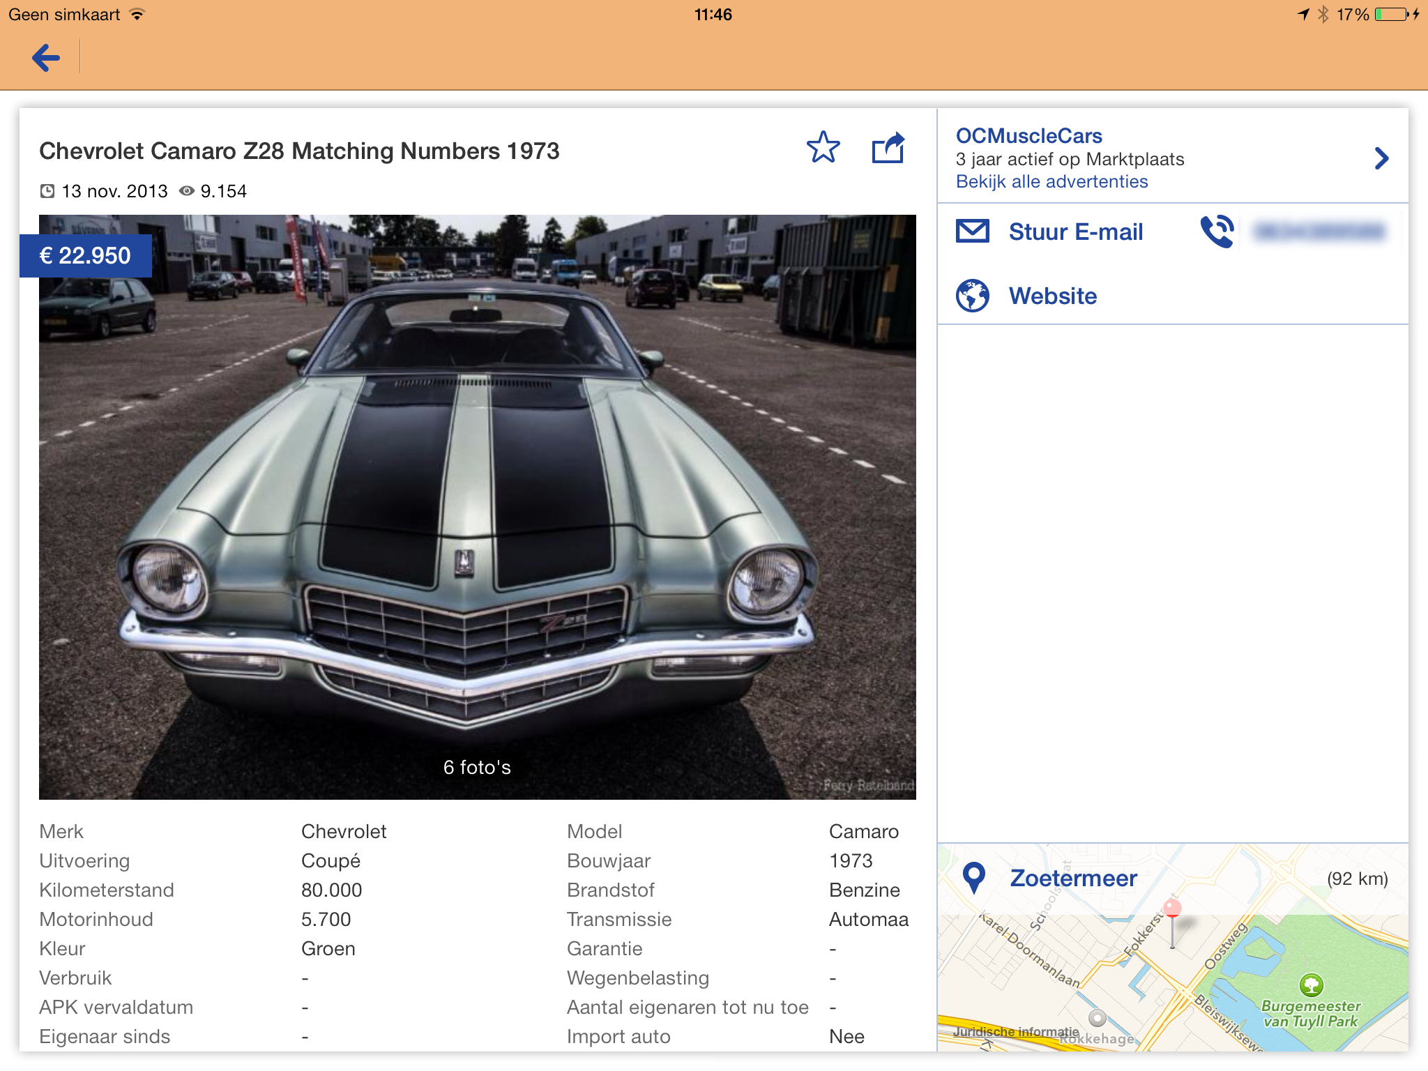Tap the location services arrow icon
This screenshot has height=1071, width=1428.
[1302, 15]
